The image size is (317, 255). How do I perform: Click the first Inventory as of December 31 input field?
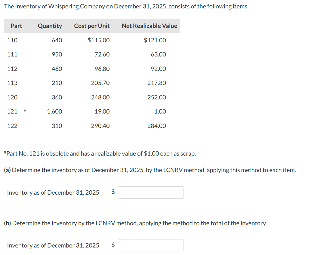tap(150, 192)
